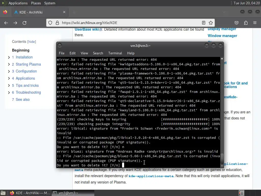This screenshot has height=196, width=261.
Task: Open the Places menu in top panel
Action: 36,3
